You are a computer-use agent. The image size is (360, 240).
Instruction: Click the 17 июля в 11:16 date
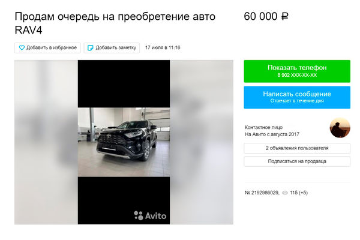[x=163, y=48]
